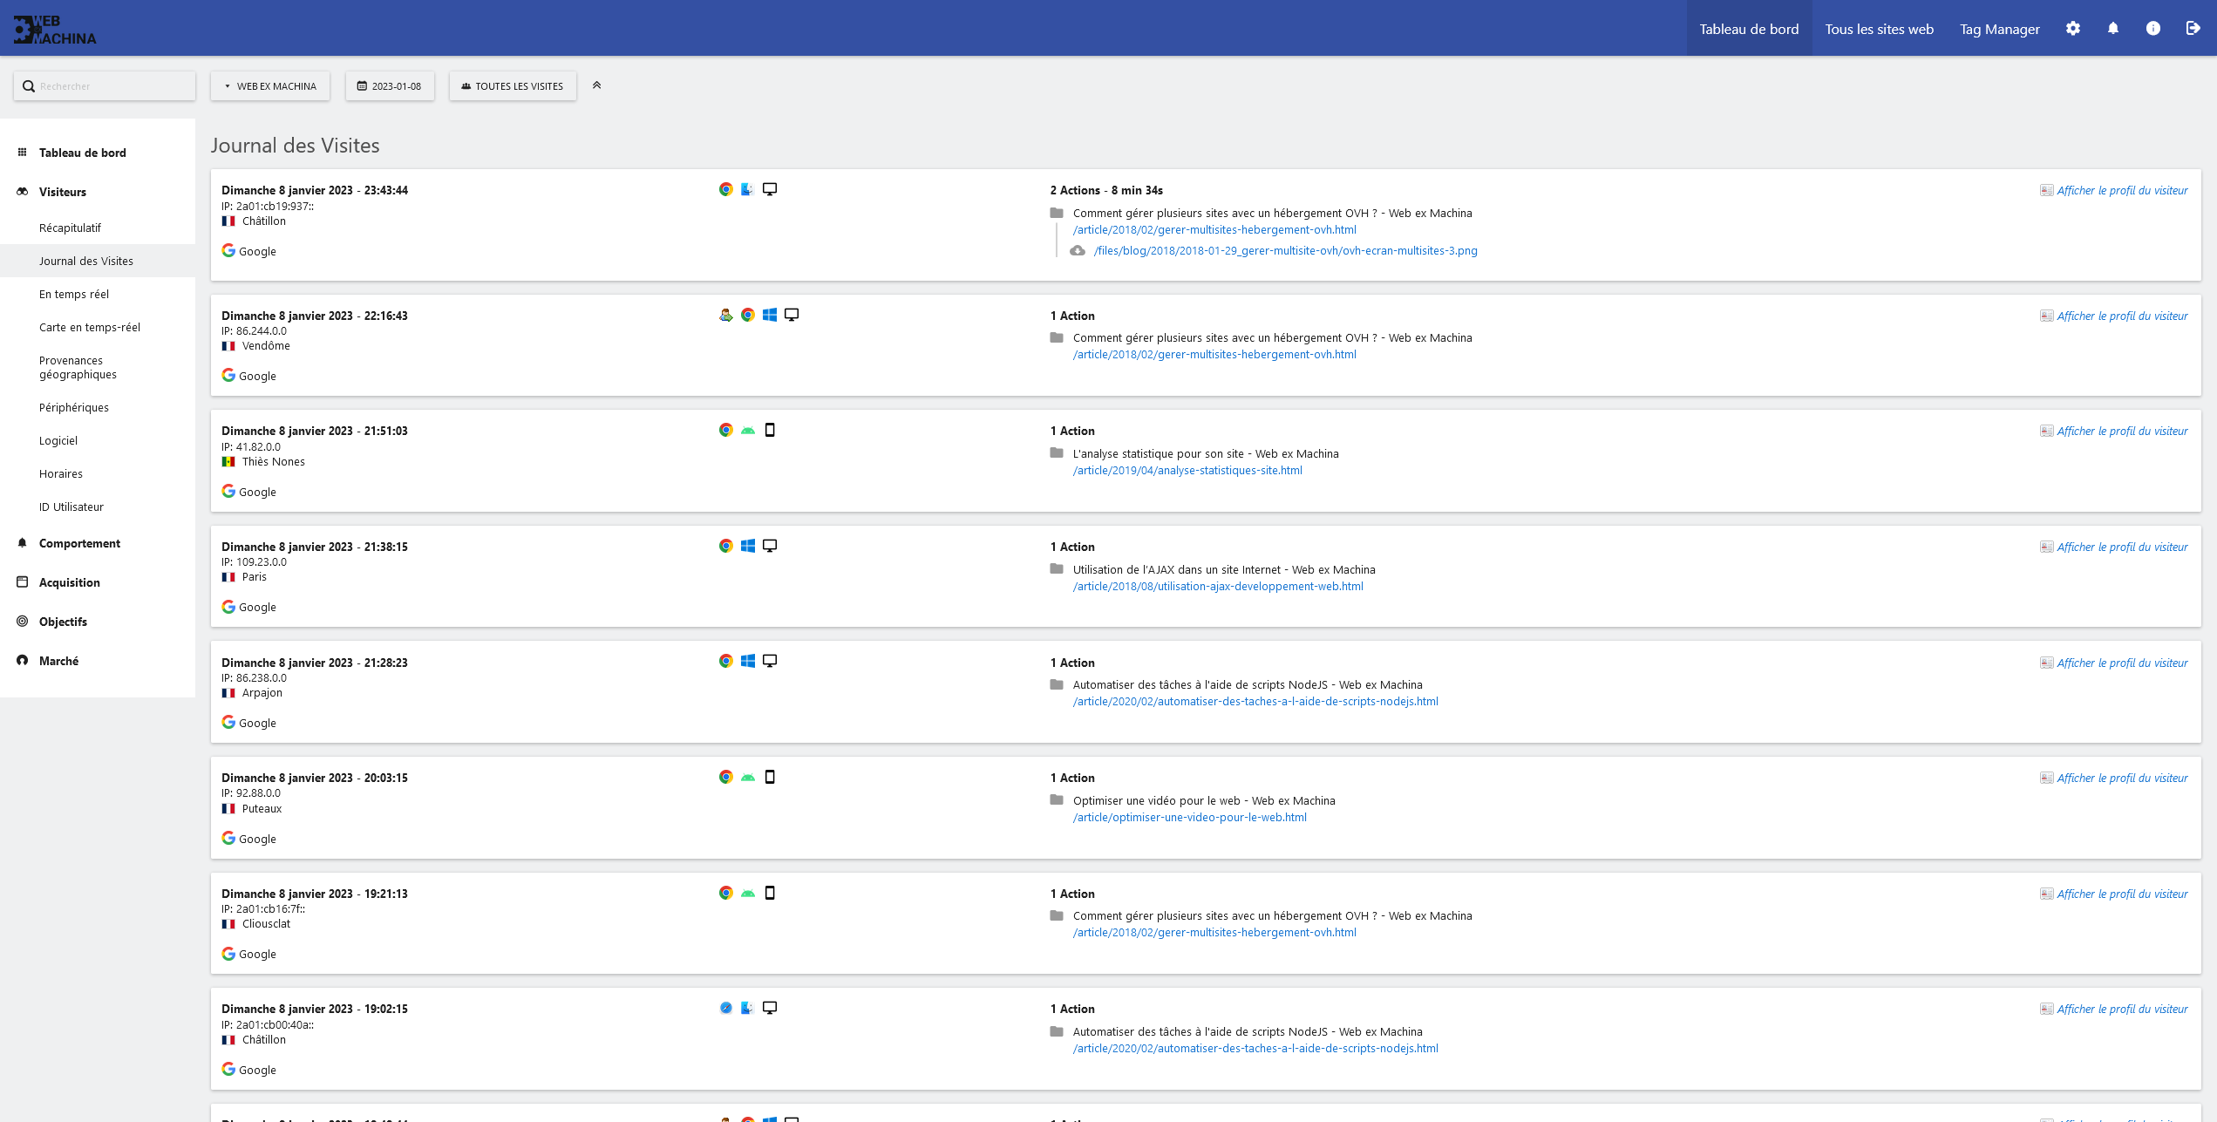Open Récapitulatif in sidebar
The height and width of the screenshot is (1122, 2217).
70,228
